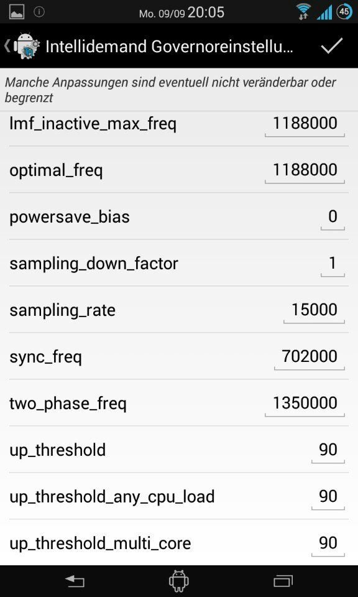Tap the Android back navigation button

coord(75,581)
